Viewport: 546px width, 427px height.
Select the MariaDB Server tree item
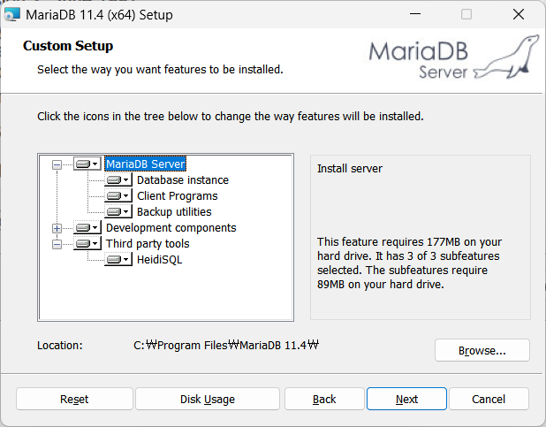[146, 164]
